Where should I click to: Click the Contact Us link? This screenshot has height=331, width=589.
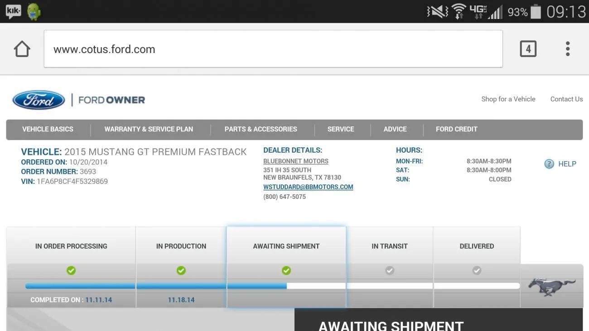point(566,99)
